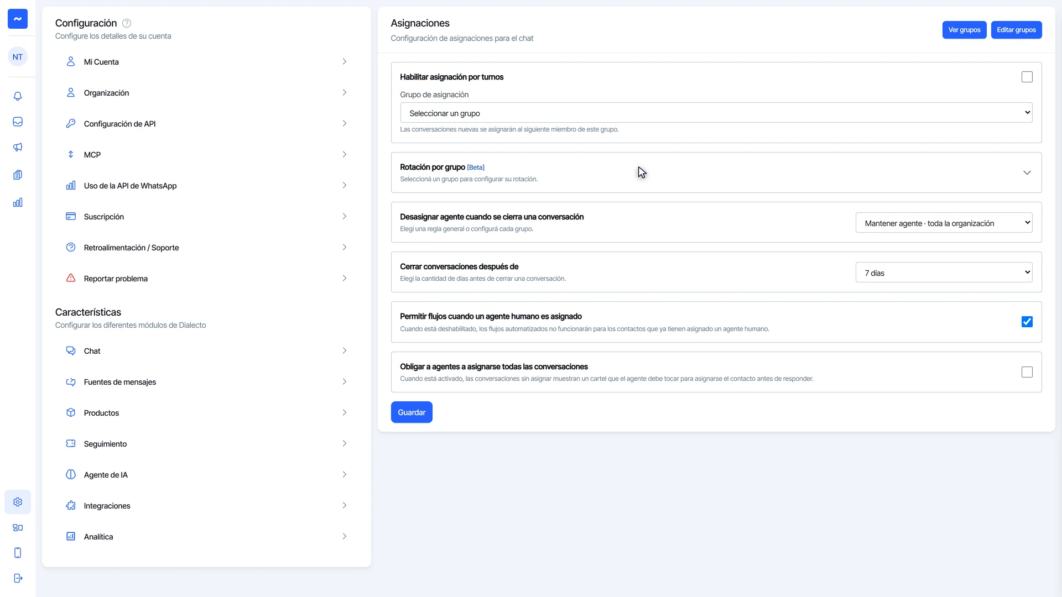Enable asignación por turnos checkbox
Viewport: 1062px width, 597px height.
coord(1027,77)
